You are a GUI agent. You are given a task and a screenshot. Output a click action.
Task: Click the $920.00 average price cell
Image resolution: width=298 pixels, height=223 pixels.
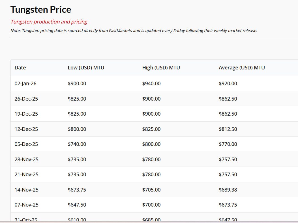pyautogui.click(x=228, y=84)
